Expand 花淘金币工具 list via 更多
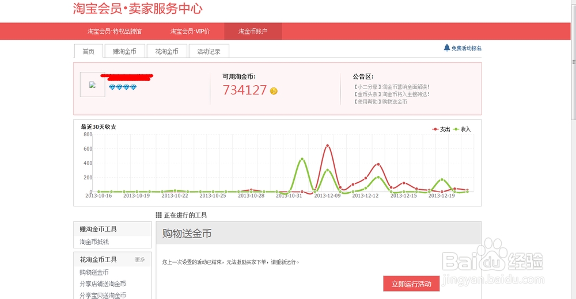 139,260
